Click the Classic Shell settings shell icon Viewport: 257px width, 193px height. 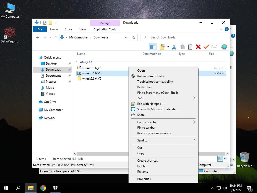pos(224,47)
